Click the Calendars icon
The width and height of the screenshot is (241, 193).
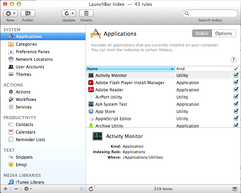point(11,132)
